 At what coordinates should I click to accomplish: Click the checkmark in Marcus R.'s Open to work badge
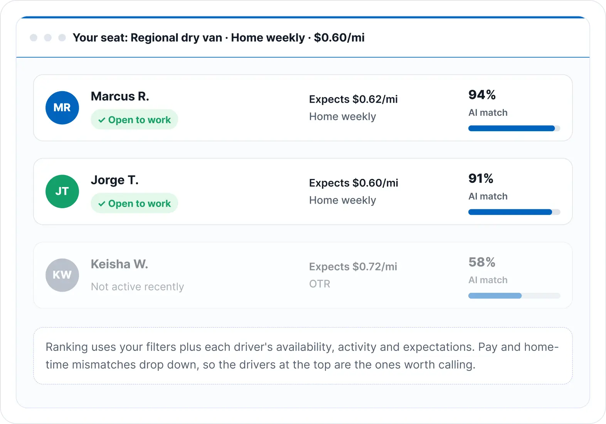point(102,120)
